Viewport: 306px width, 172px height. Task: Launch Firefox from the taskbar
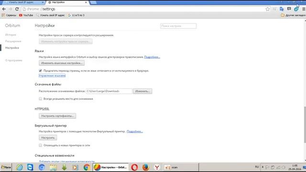[145, 167]
